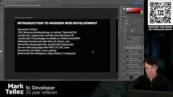173x97 pixels.
Task: Collapse the Introduction to Web Development group
Action: [x=125, y=44]
